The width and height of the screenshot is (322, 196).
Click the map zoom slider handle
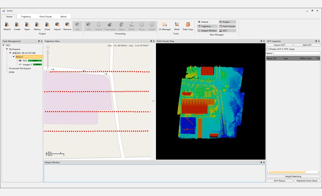48,53
